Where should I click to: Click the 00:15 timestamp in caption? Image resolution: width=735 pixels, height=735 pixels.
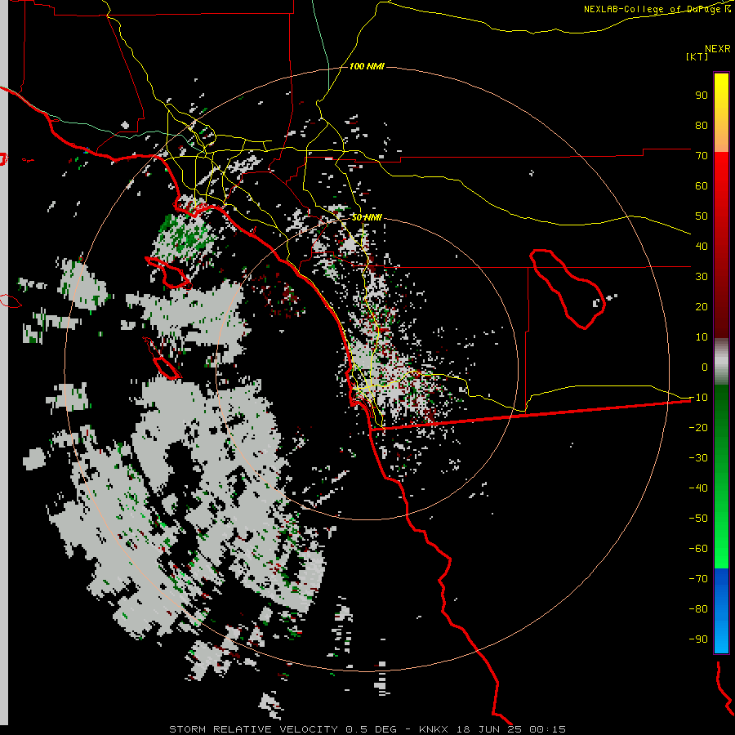click(547, 729)
